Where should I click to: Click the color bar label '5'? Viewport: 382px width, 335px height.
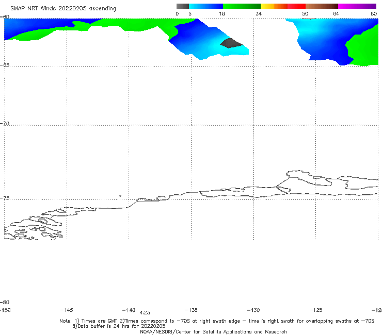coord(190,13)
